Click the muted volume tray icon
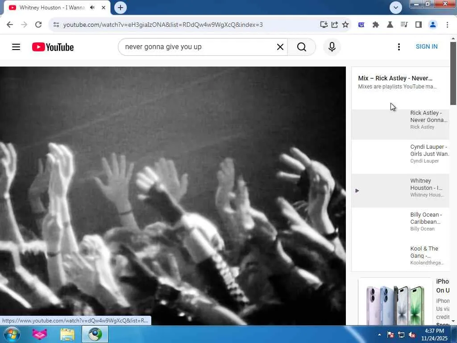Image resolution: width=457 pixels, height=343 pixels. point(412,335)
